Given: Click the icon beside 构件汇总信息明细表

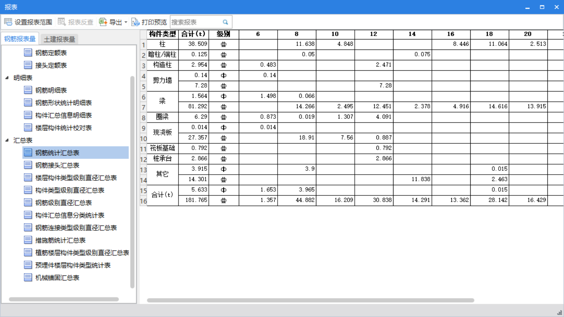Looking at the screenshot, I should [28, 115].
